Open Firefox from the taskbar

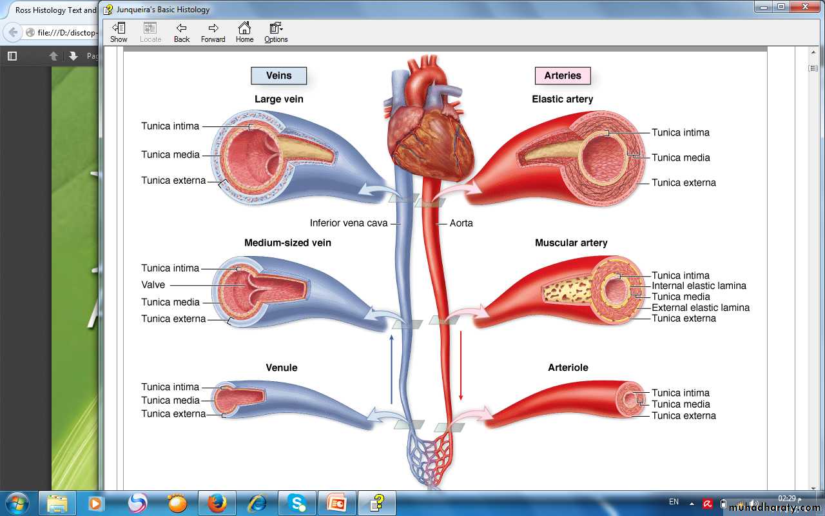click(x=217, y=502)
